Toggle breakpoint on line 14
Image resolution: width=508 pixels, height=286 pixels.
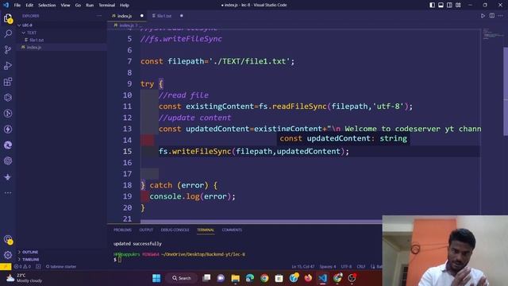click(112, 140)
